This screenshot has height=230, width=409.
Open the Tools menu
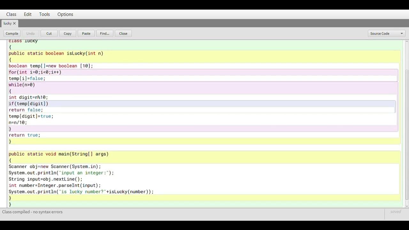[x=44, y=14]
